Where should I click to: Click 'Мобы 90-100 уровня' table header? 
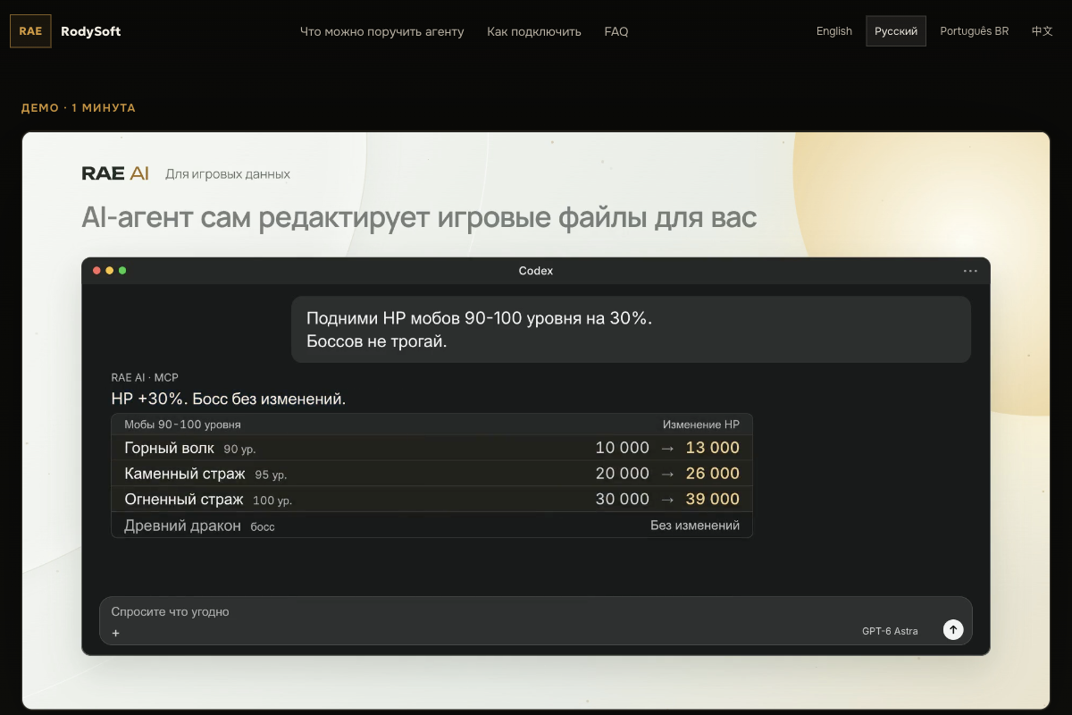[182, 425]
